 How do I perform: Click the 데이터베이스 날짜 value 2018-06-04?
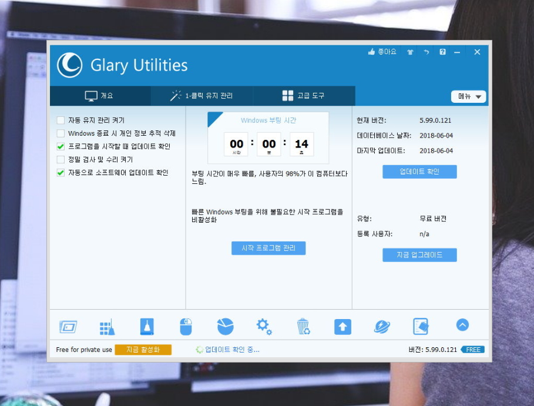436,136
